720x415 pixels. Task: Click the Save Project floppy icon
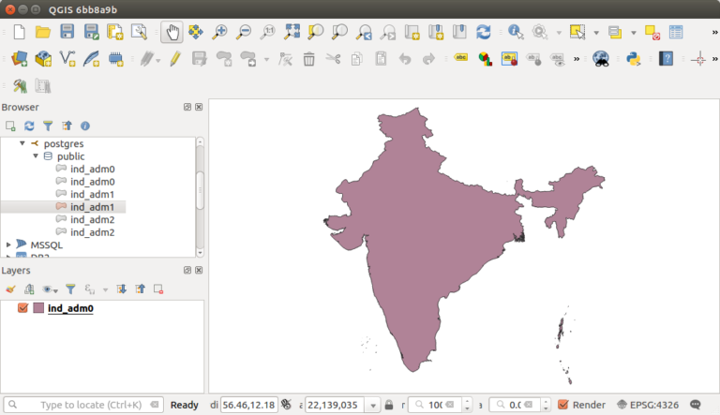pyautogui.click(x=67, y=32)
